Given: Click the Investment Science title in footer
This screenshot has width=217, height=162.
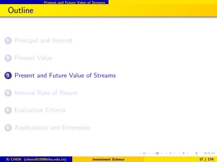Looking at the screenshot, I should tap(109, 159).
